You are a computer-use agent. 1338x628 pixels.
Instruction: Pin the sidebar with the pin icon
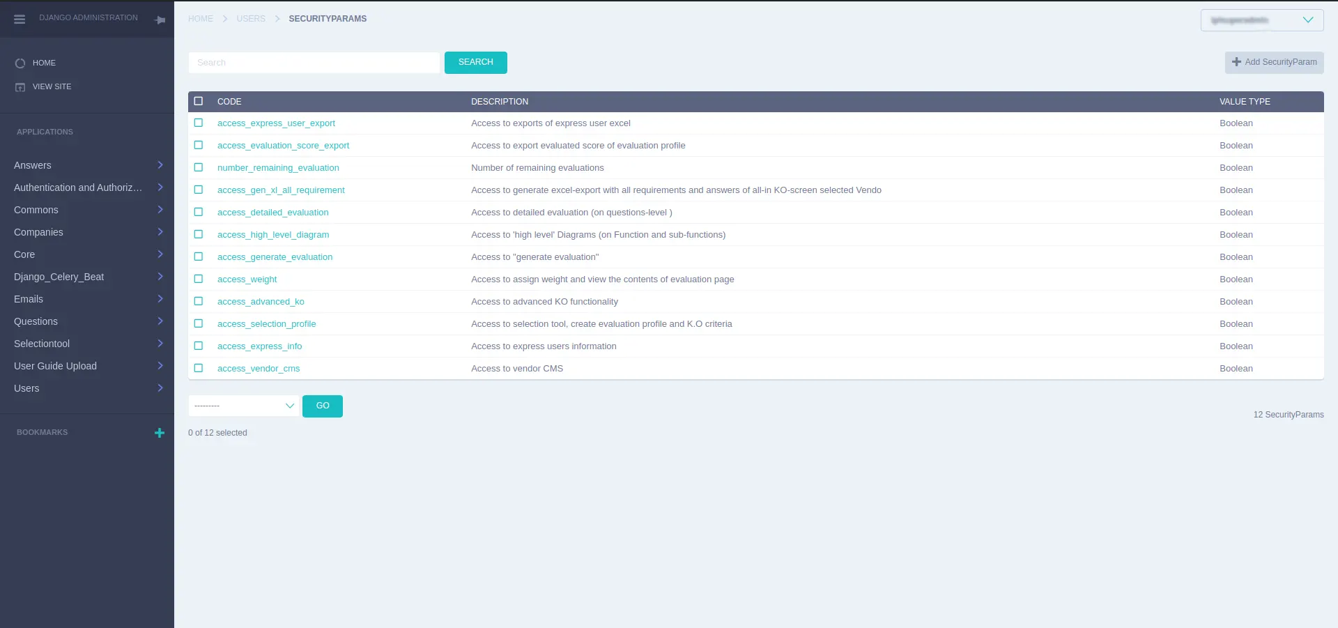160,20
